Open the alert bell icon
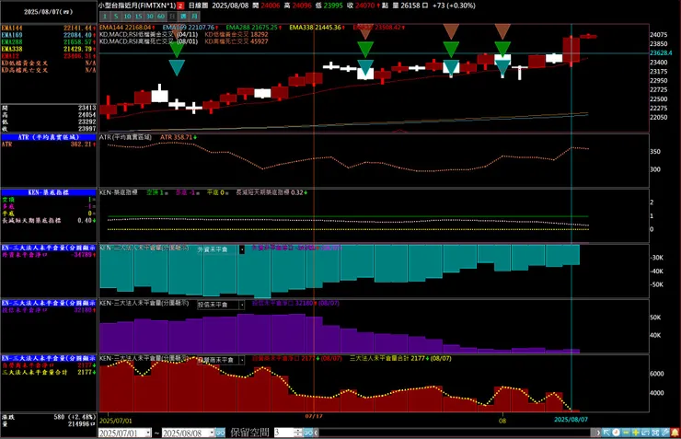Image resolution: width=681 pixels, height=439 pixels. tap(675, 433)
